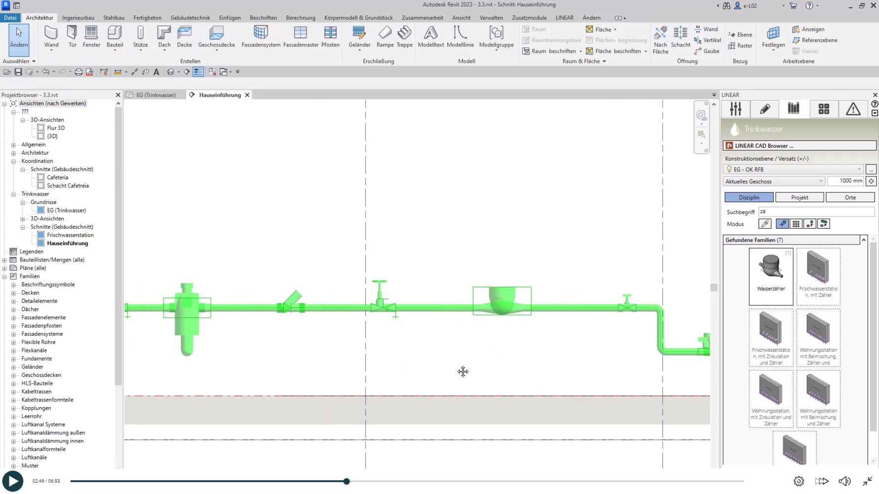Screen dimensions: 879x494
Task: Click the LINEAR CAD Browser button
Action: 799,146
